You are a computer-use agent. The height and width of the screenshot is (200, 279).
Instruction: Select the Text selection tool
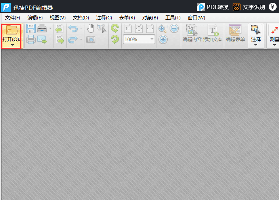(101, 28)
